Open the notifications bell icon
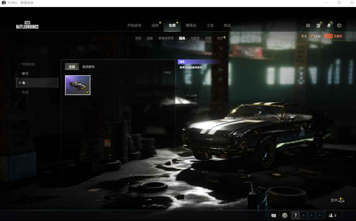Image resolution: width=356 pixels, height=221 pixels. 329,26
